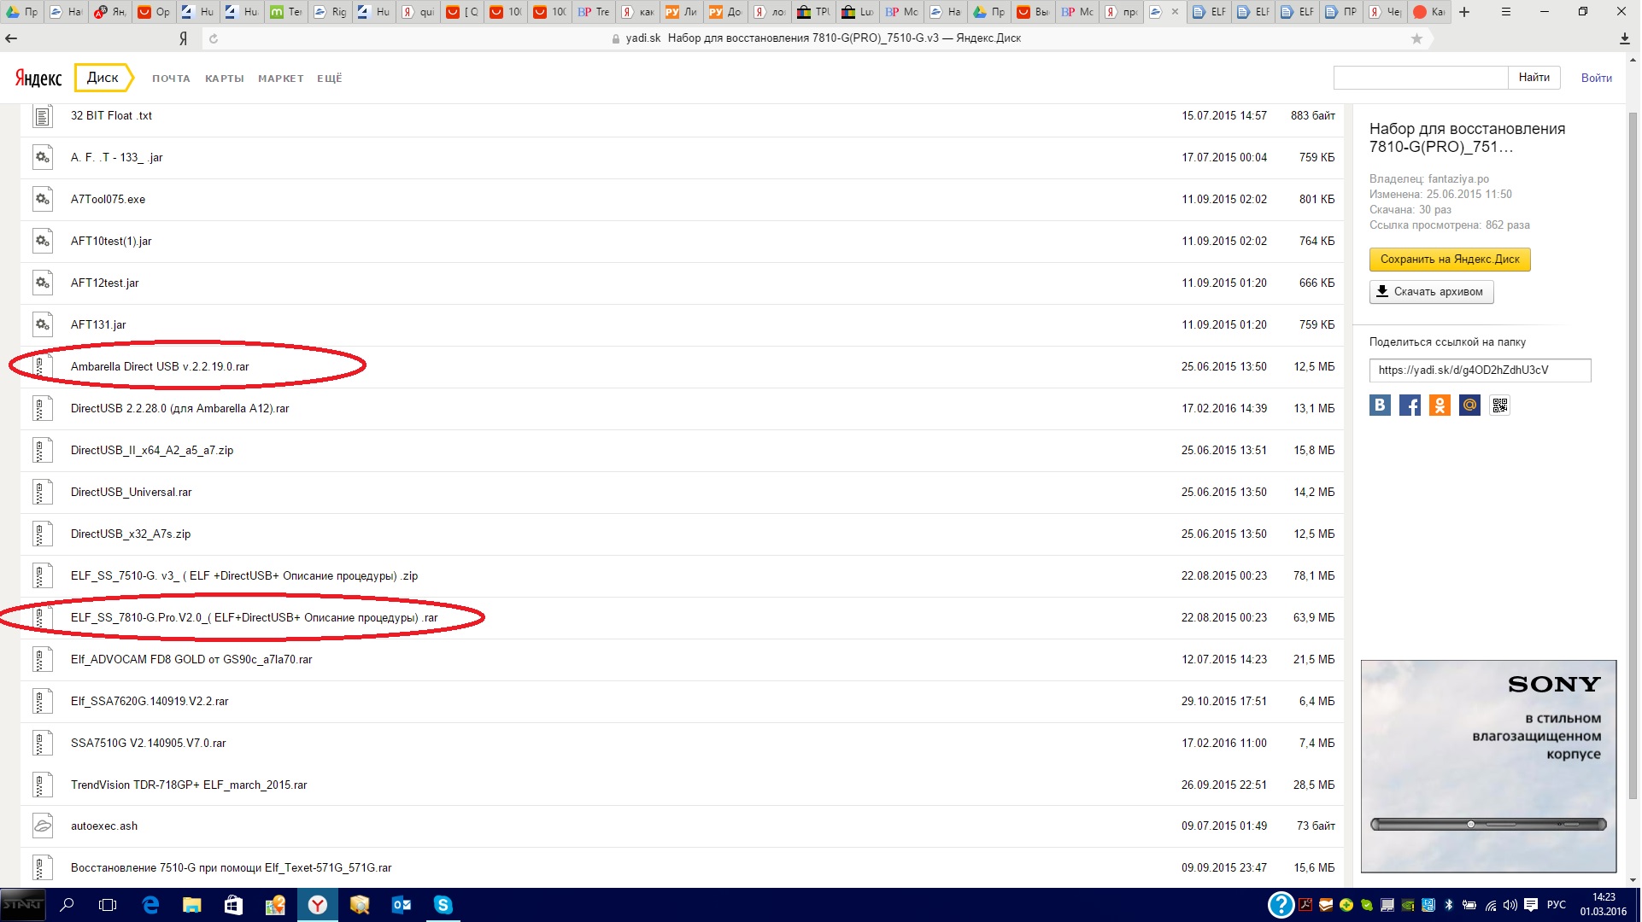Open Skype from the taskbar
Viewport: 1642px width, 922px height.
(443, 905)
